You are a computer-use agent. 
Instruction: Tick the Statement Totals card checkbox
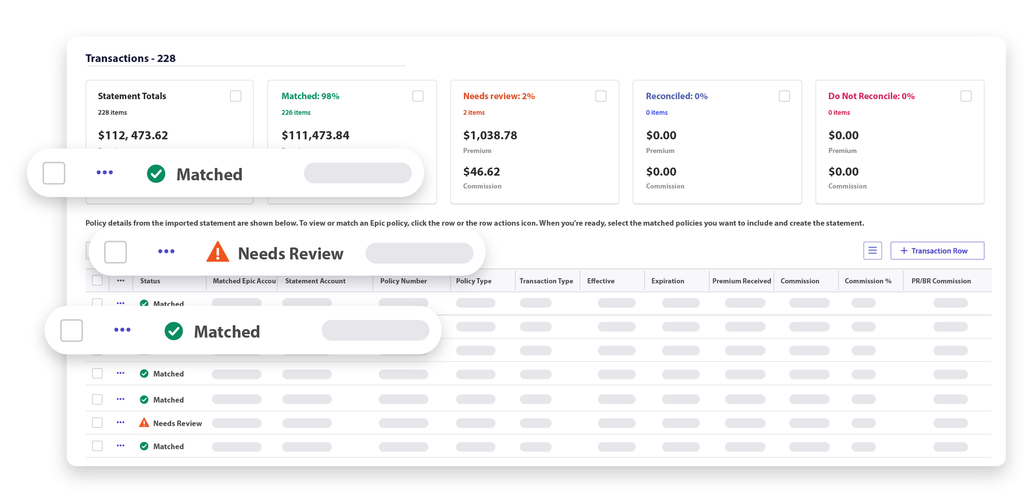235,96
